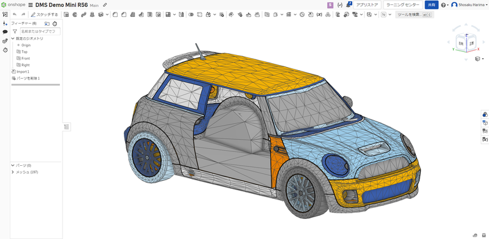This screenshot has width=489, height=239.
Task: Collapse the 既定のジオメトリ group
Action: [x=13, y=39]
